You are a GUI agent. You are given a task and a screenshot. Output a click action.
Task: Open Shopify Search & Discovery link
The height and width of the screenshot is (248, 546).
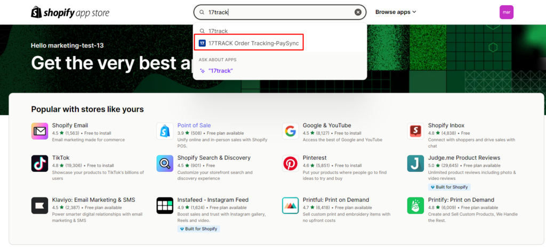[x=214, y=158]
